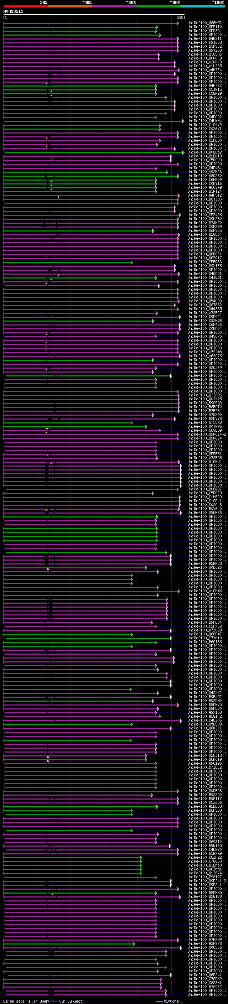
Task: Select the UniRef100_C1G4Y9 label
Action: click(x=204, y=125)
